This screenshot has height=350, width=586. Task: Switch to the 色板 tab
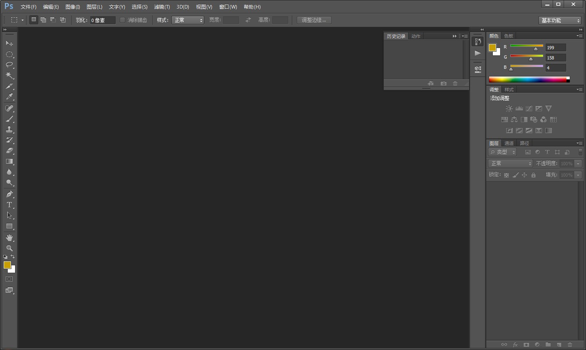(509, 36)
